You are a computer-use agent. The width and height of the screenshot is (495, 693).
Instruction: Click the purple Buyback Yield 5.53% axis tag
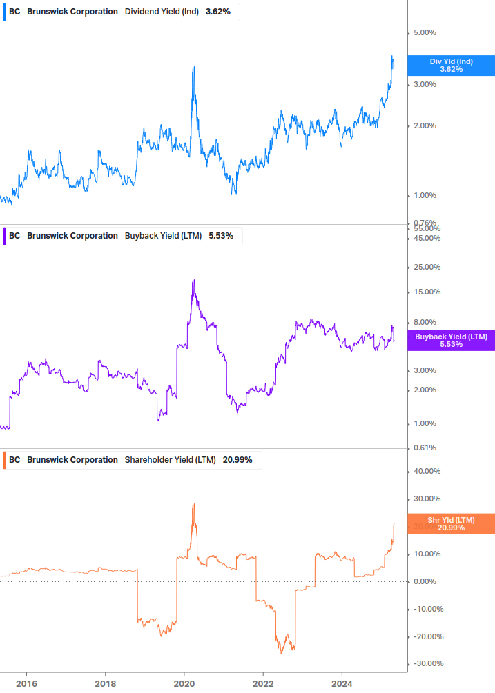point(451,341)
